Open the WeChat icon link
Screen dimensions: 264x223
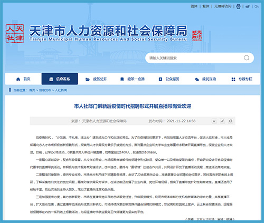[x=257, y=7]
